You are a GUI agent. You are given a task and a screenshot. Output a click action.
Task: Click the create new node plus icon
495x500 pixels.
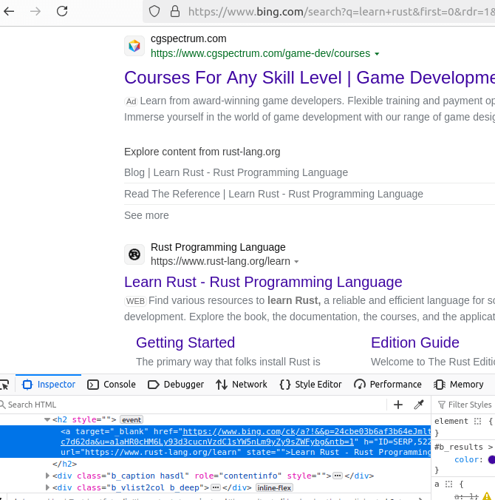pos(398,405)
